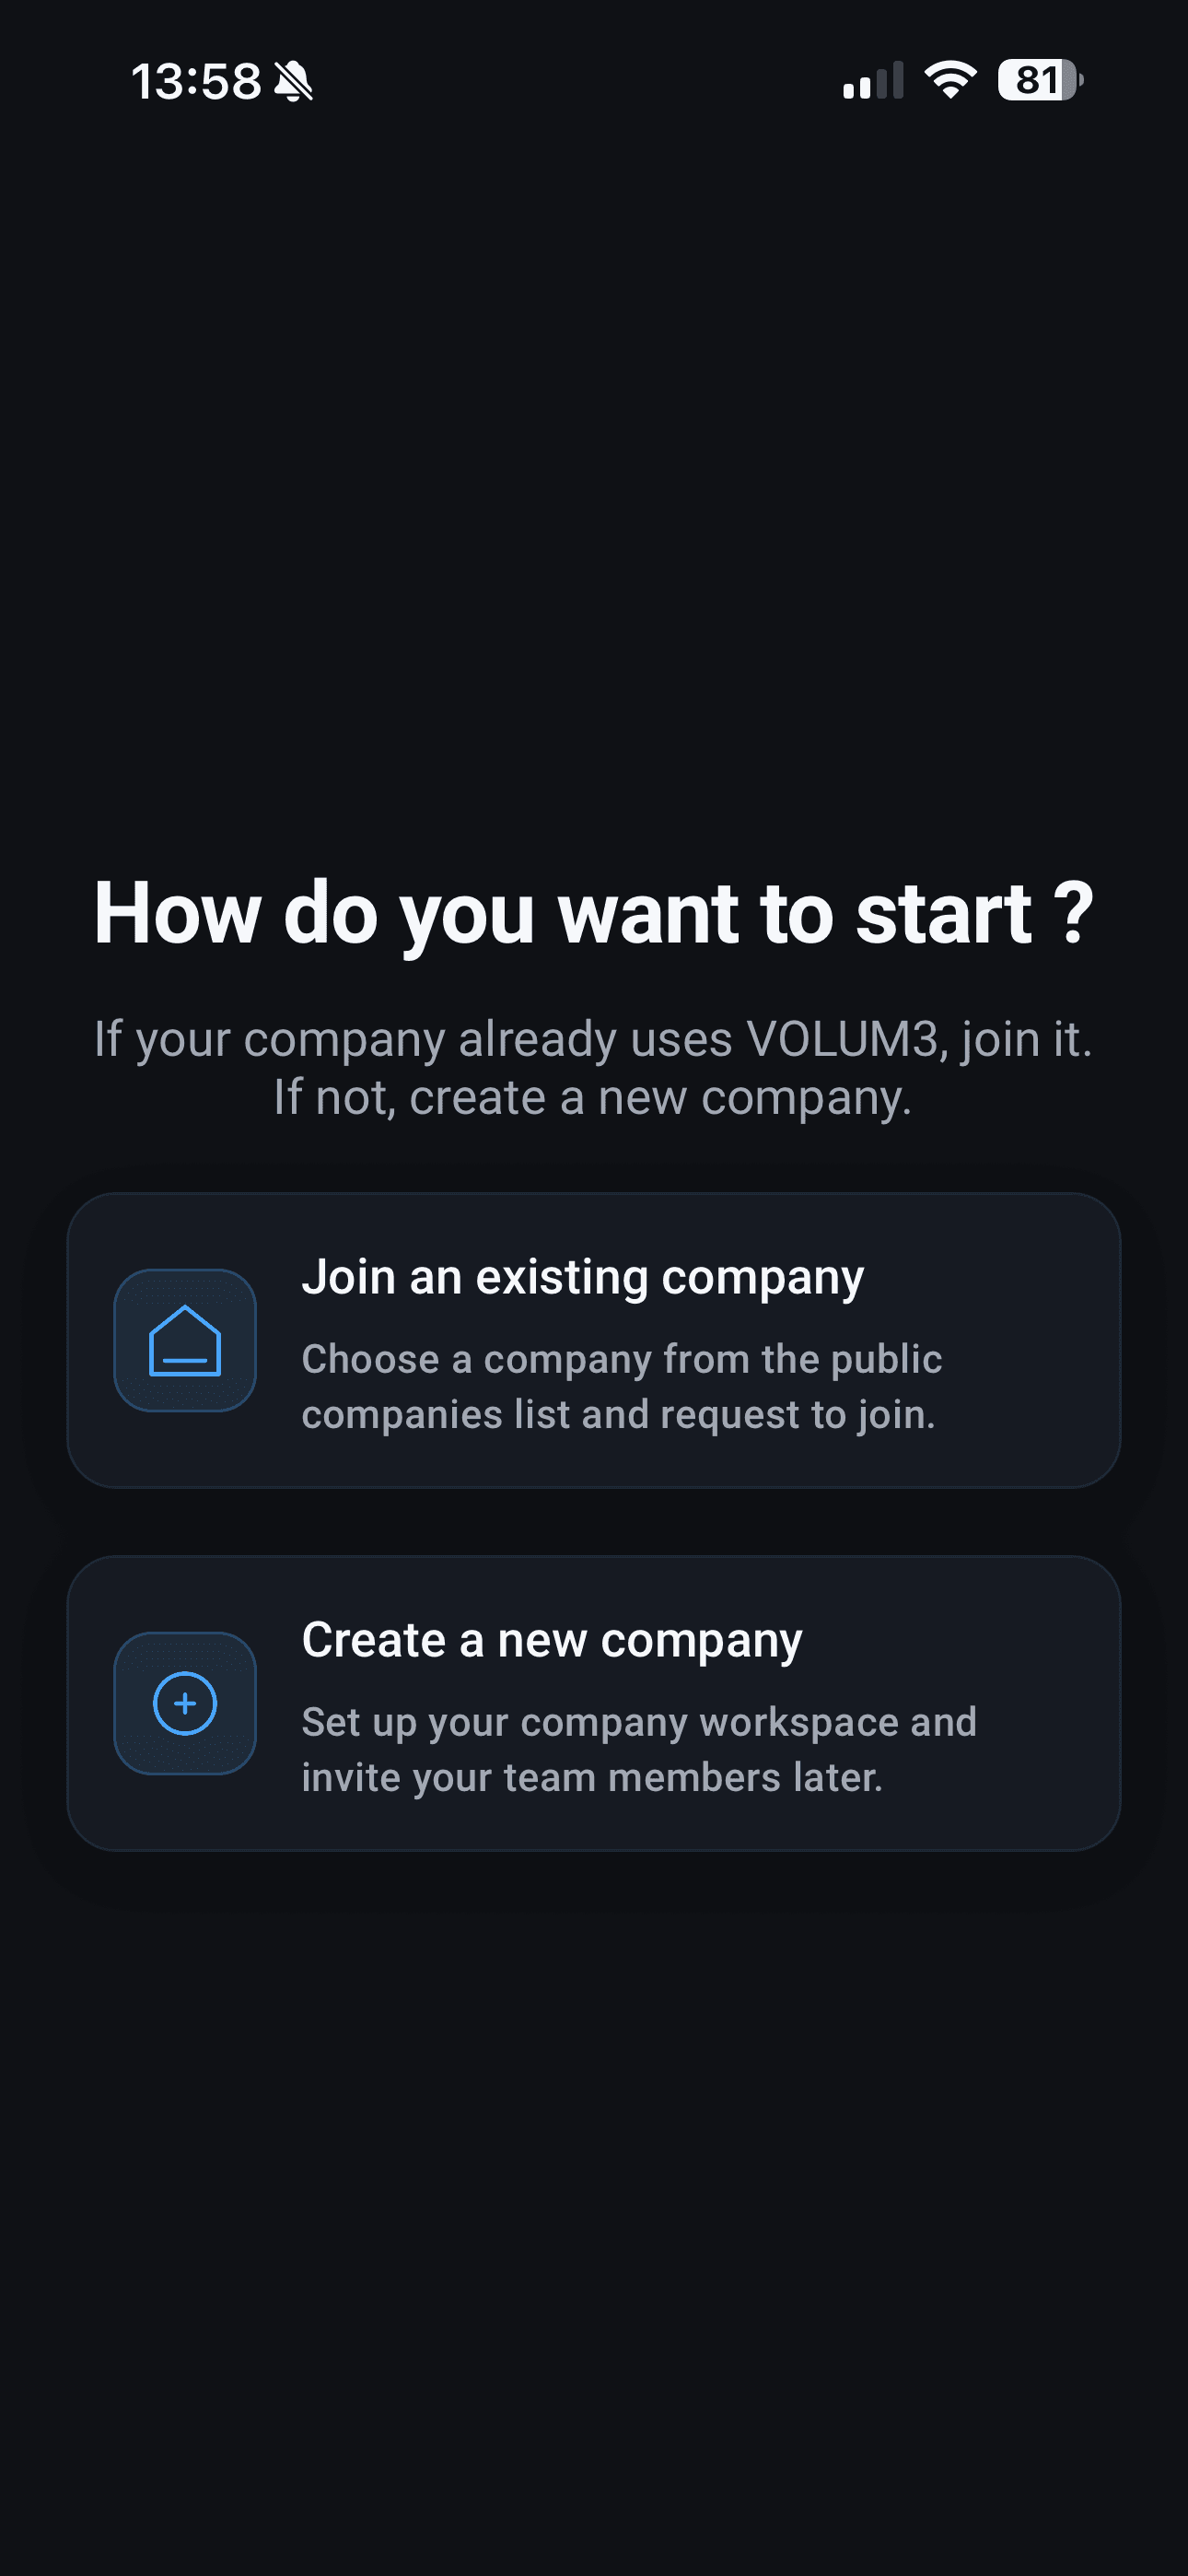
Task: Select the "Create a new company" title
Action: pos(552,1640)
